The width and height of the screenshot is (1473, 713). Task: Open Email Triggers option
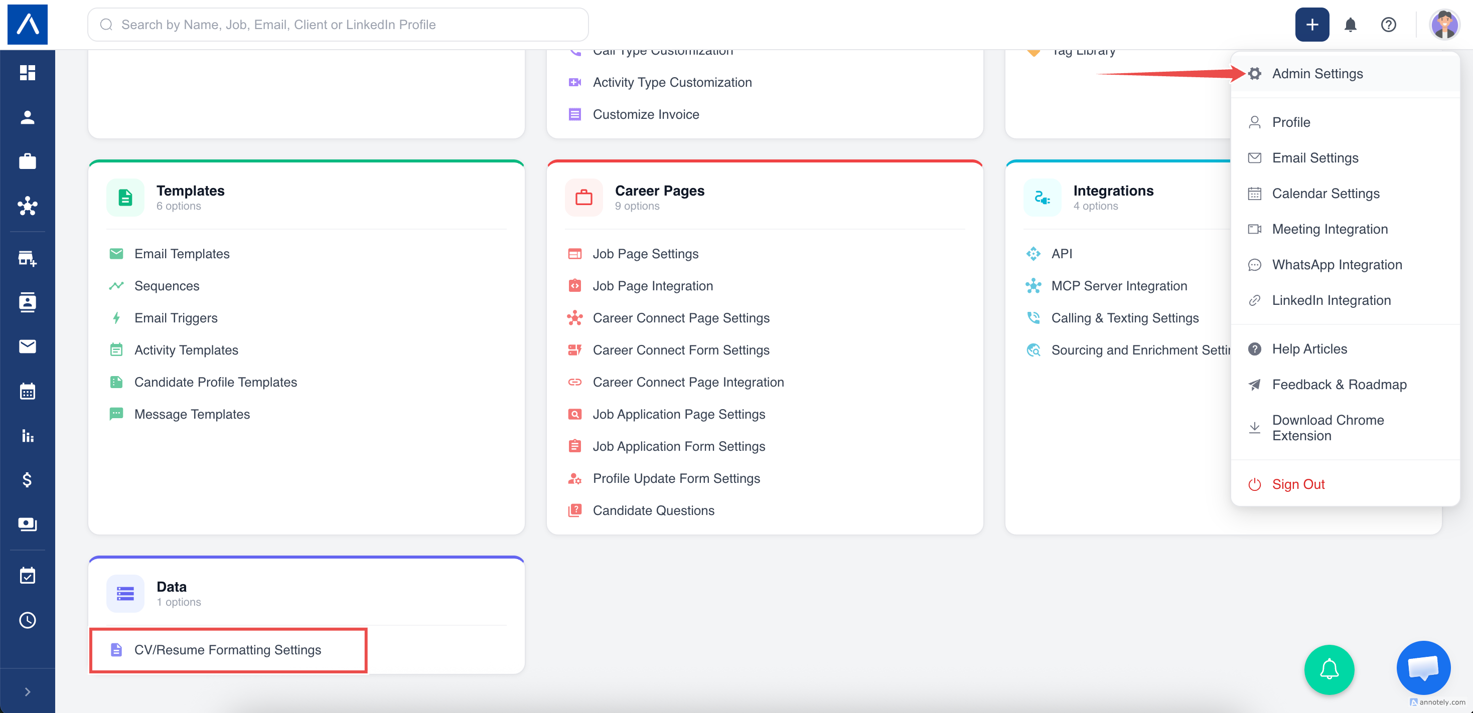pyautogui.click(x=176, y=318)
